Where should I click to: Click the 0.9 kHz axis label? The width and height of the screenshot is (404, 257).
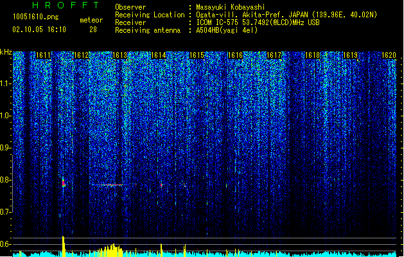click(5, 148)
